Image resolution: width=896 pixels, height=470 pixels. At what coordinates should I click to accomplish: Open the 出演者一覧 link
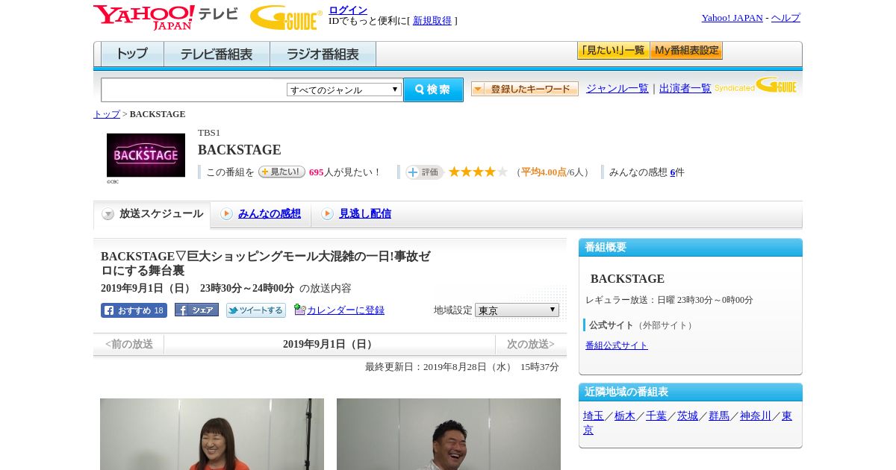point(685,89)
